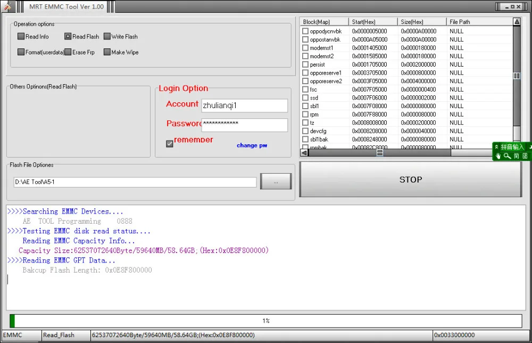Screen dimensions: 532x343
Task: Click the Block(Map) column header
Action: [325, 22]
